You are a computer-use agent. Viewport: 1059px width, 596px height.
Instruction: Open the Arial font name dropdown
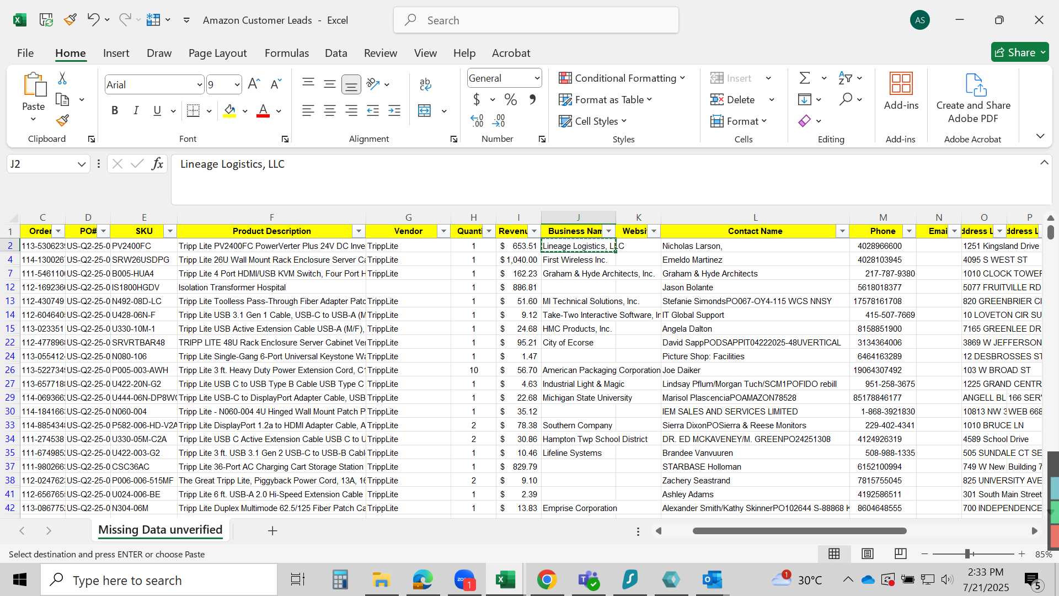(x=199, y=85)
